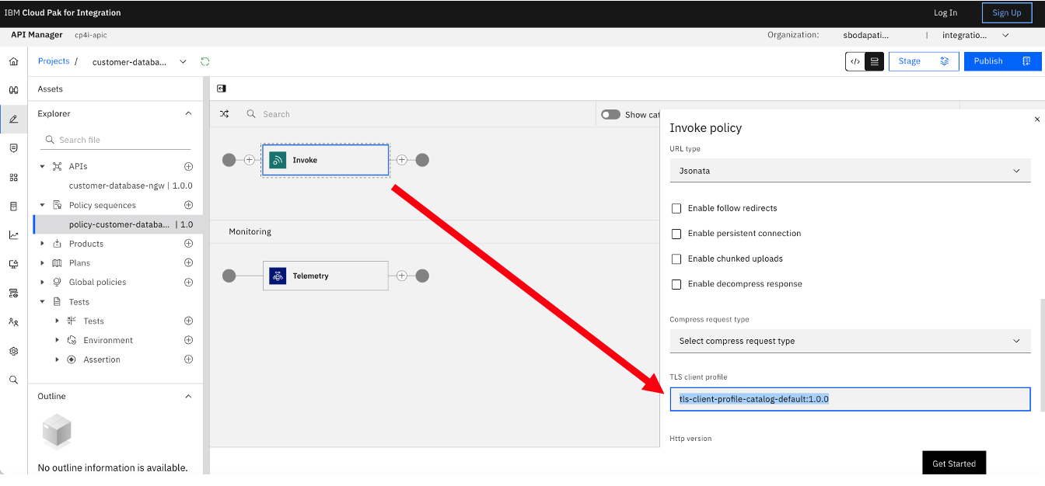Switch to form design view
The height and width of the screenshot is (486, 1045).
coord(875,61)
